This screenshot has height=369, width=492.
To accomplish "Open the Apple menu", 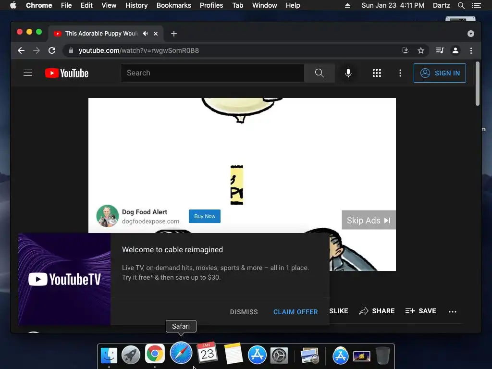I will click(13, 5).
